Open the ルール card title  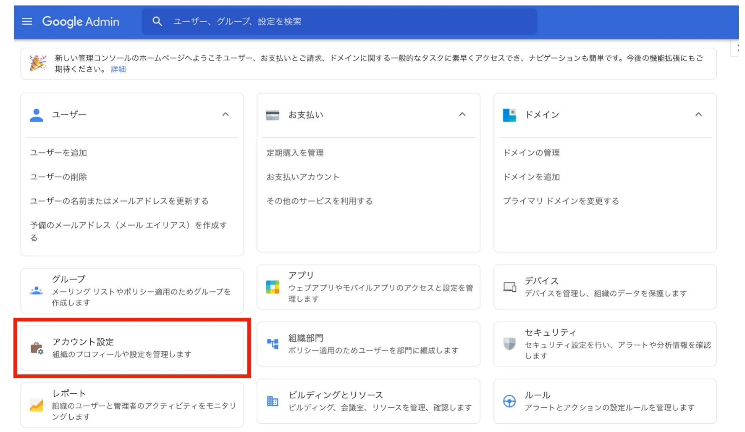coord(537,395)
